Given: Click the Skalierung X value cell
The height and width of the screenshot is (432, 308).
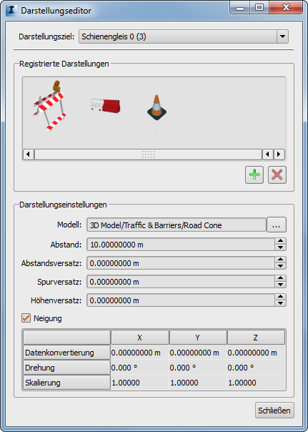Looking at the screenshot, I should click(x=139, y=383).
